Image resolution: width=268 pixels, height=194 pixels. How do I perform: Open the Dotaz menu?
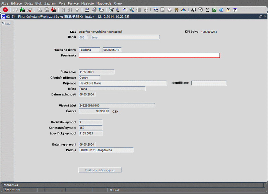click(28, 3)
